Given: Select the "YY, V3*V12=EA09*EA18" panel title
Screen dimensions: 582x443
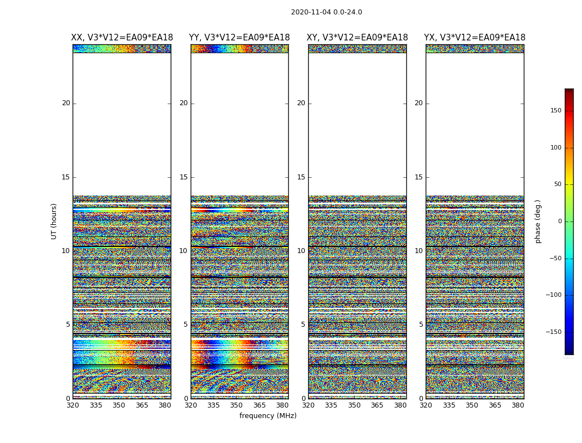Looking at the screenshot, I should point(239,38).
